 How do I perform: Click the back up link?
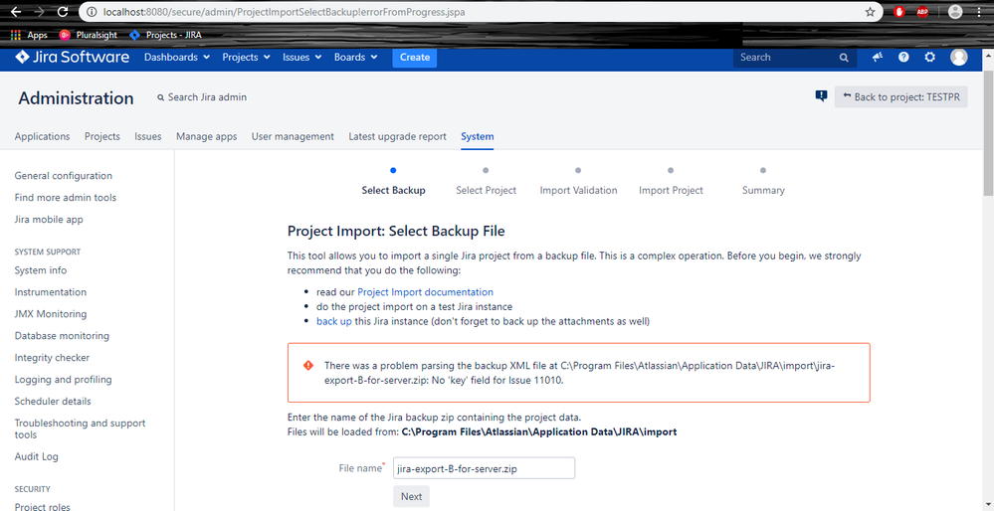coord(334,321)
